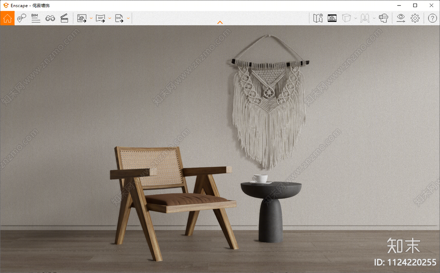Open help question mark icon
This screenshot has width=440, height=273.
pos(432,18)
